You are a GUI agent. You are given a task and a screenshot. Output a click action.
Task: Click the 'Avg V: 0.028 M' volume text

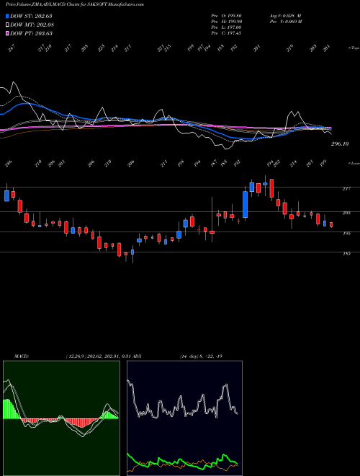point(285,16)
